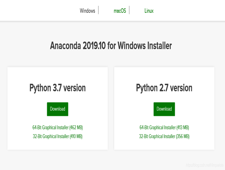The image size is (225, 170).
Task: Click the 2.7 number in the right card title
Action: coord(165,88)
